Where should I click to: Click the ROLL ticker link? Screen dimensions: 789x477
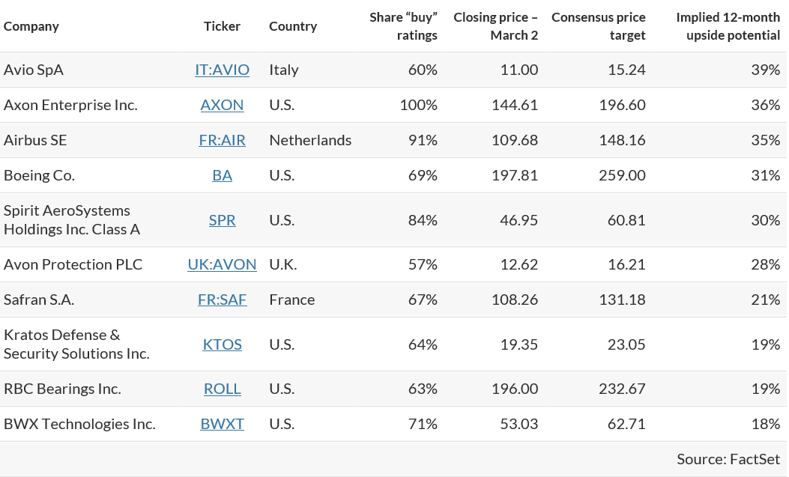point(222,389)
